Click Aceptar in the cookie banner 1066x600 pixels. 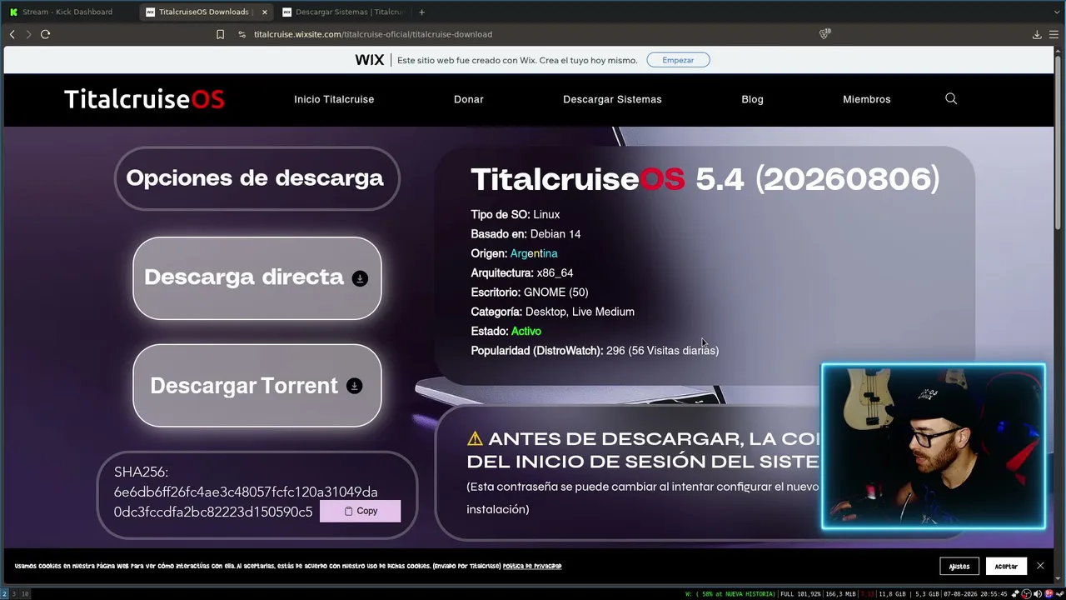pos(1006,567)
